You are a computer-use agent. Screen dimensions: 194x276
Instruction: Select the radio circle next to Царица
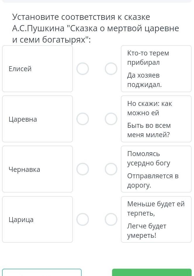click(x=83, y=219)
